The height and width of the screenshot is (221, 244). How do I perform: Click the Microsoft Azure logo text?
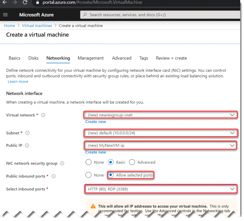click(x=37, y=15)
